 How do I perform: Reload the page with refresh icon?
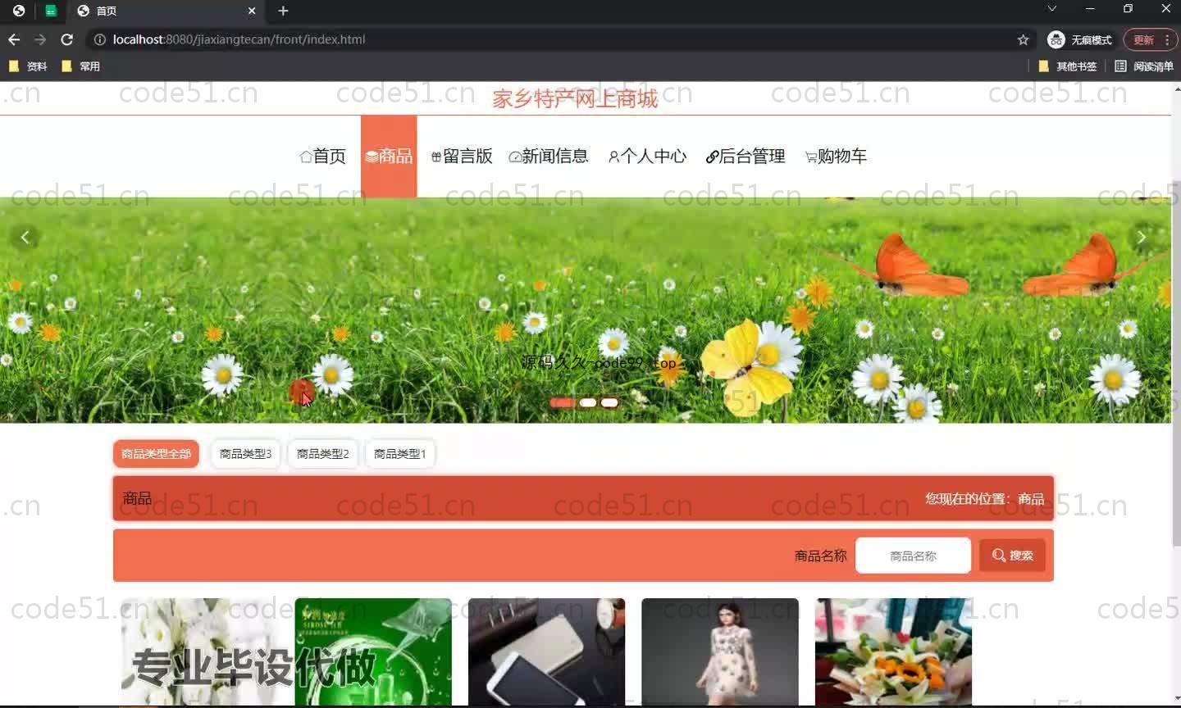point(67,39)
